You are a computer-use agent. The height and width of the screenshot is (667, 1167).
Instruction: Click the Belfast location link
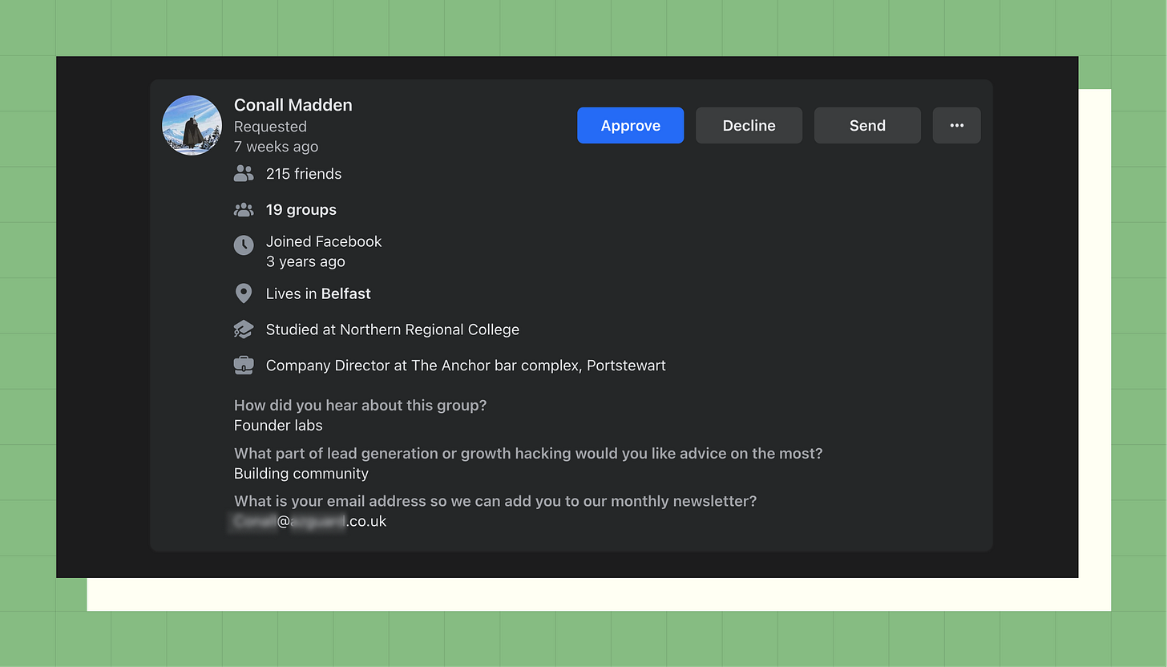point(345,293)
